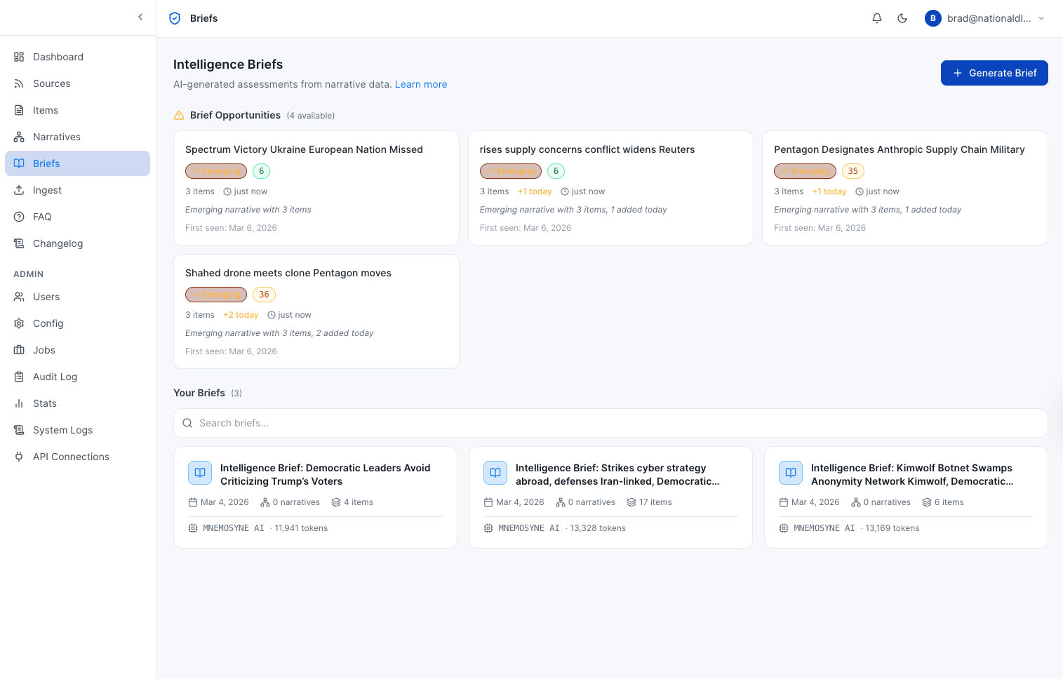Click the notifications bell icon
Screen dimensions: 1063x679
pos(876,18)
